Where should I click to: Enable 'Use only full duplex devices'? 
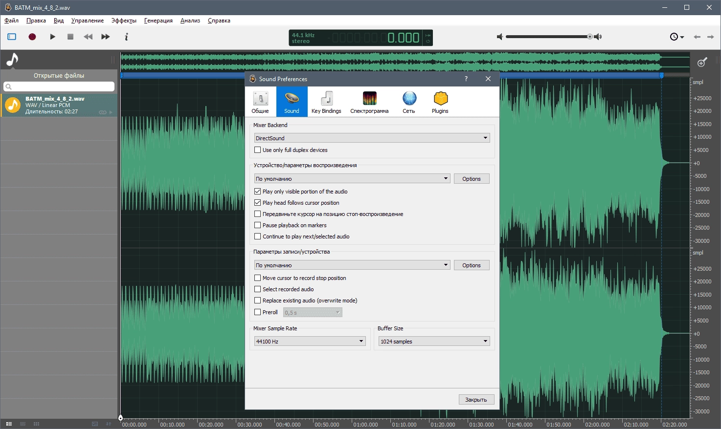tap(258, 150)
